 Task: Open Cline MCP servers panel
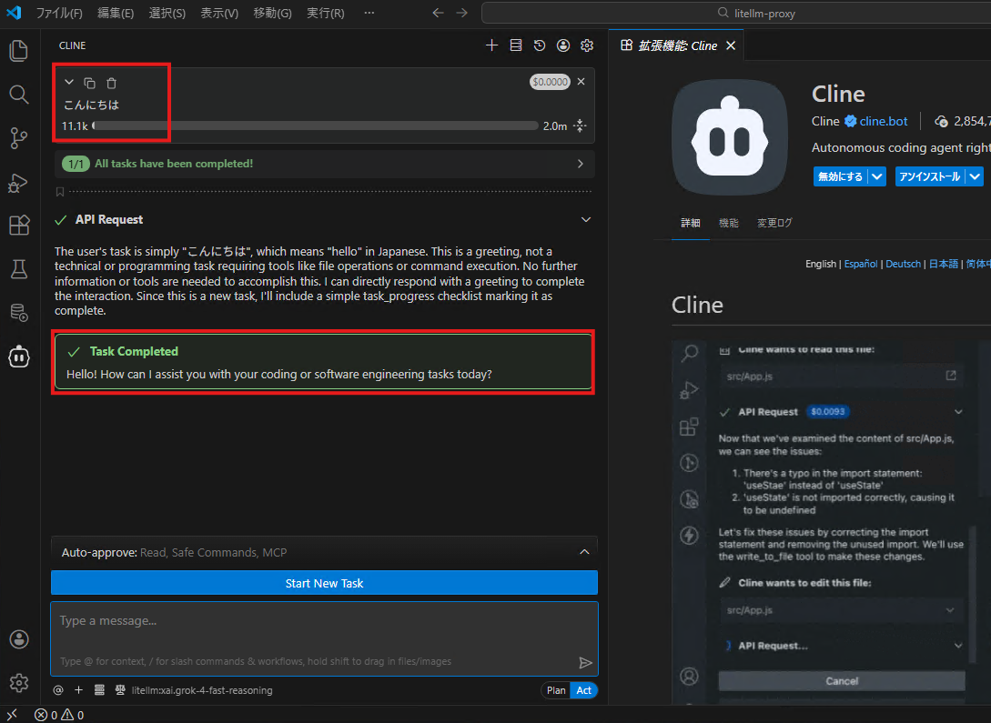[x=516, y=45]
